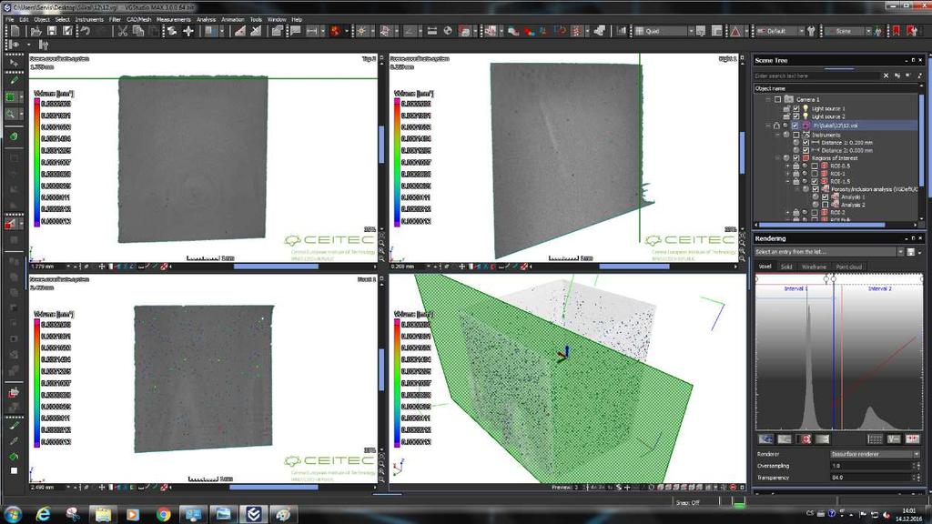Image resolution: width=932 pixels, height=524 pixels.
Task: Open the File Explorer taskbar icon
Action: pyautogui.click(x=103, y=514)
